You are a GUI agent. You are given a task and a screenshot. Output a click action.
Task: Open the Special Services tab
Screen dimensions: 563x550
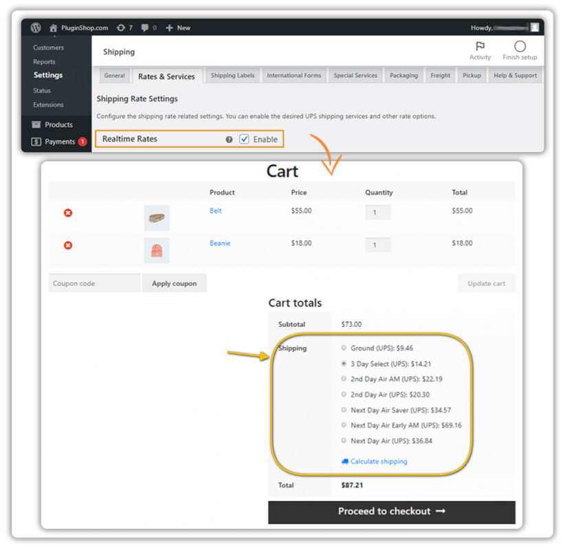[355, 76]
